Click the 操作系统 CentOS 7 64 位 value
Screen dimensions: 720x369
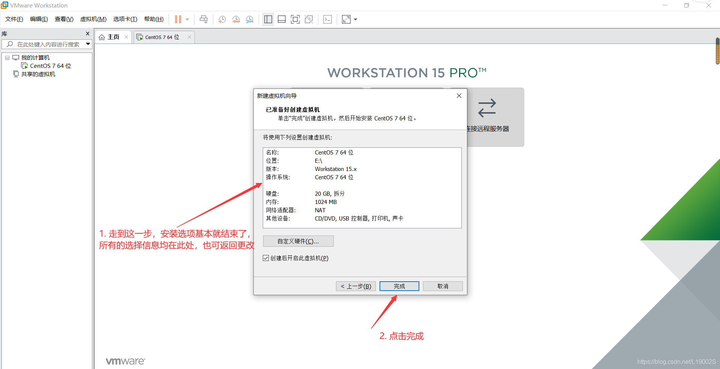(334, 177)
